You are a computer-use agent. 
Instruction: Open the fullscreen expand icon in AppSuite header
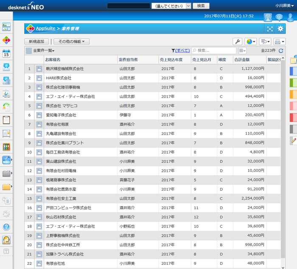(270, 29)
